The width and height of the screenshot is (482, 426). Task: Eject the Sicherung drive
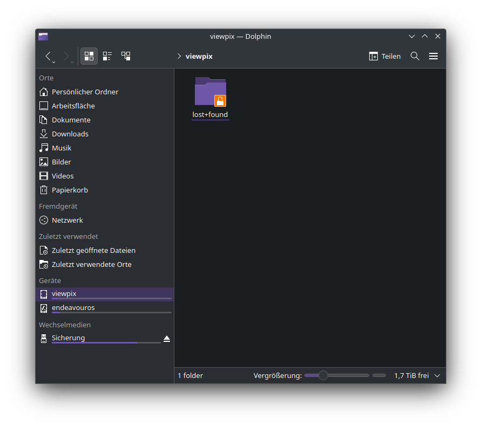167,339
